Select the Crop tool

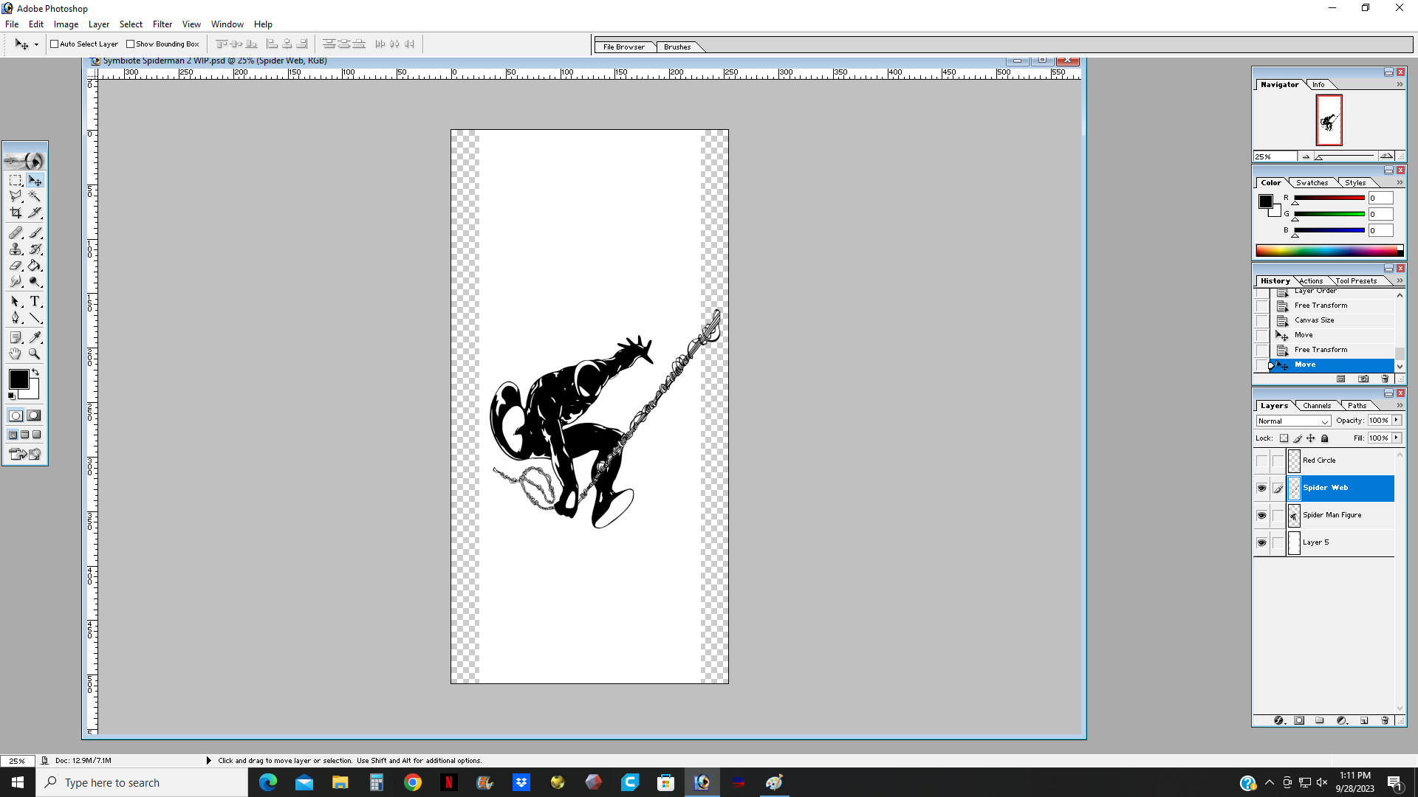pos(16,213)
